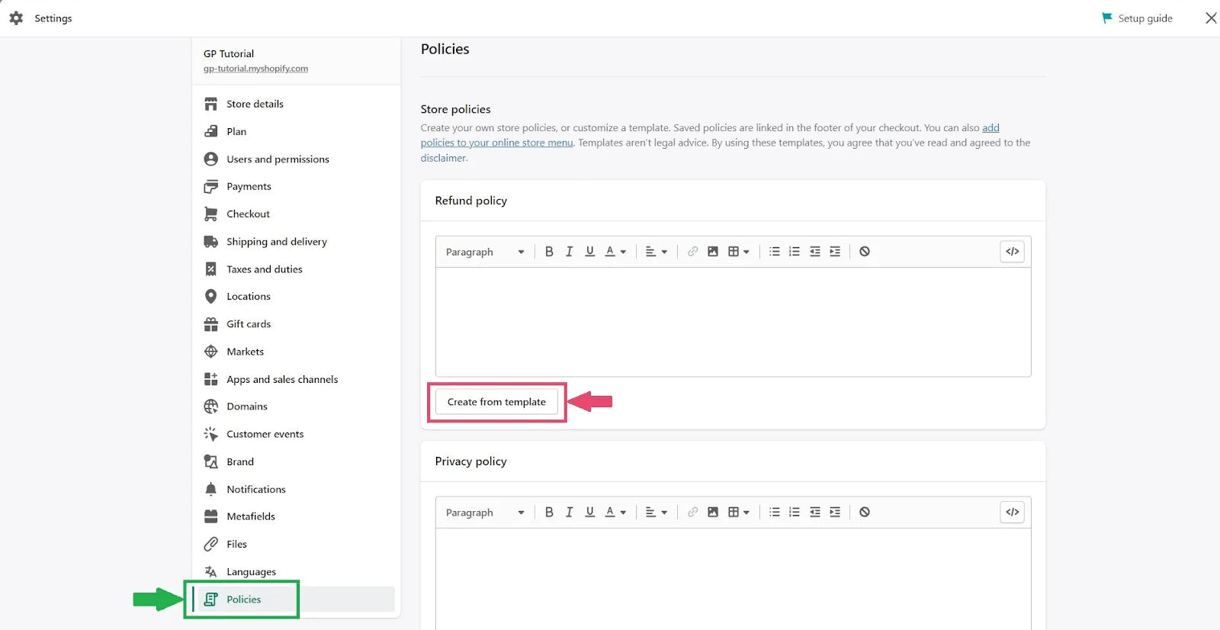The image size is (1220, 630).
Task: Open Shipping and delivery settings
Action: [x=276, y=242]
